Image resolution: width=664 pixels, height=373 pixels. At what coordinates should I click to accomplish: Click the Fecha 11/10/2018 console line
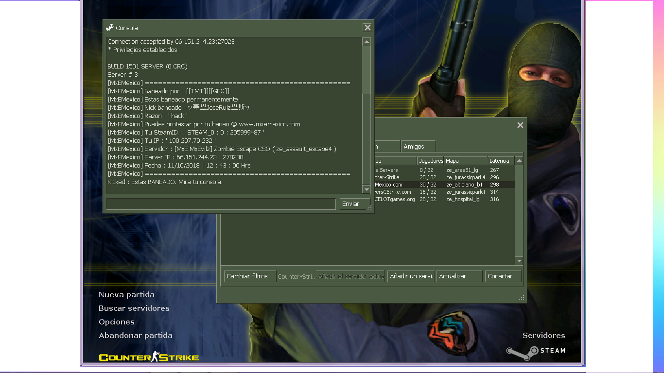(x=179, y=166)
